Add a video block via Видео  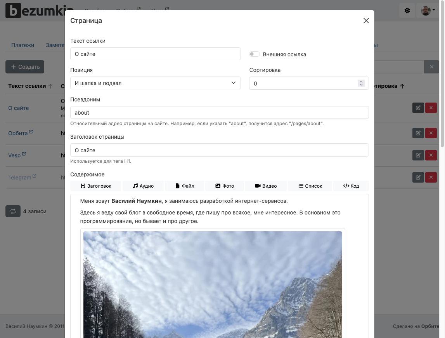[266, 186]
